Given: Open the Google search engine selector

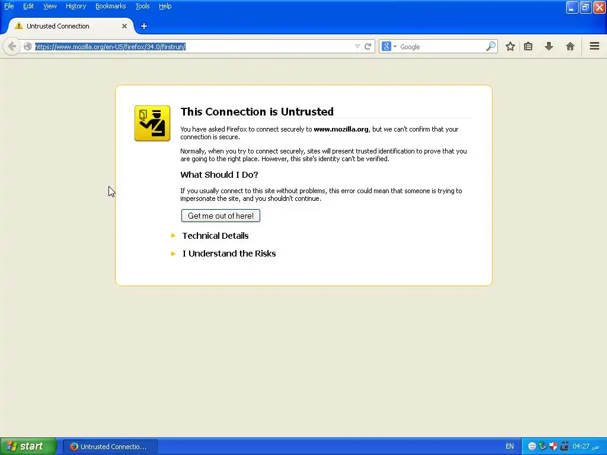Looking at the screenshot, I should (x=389, y=47).
